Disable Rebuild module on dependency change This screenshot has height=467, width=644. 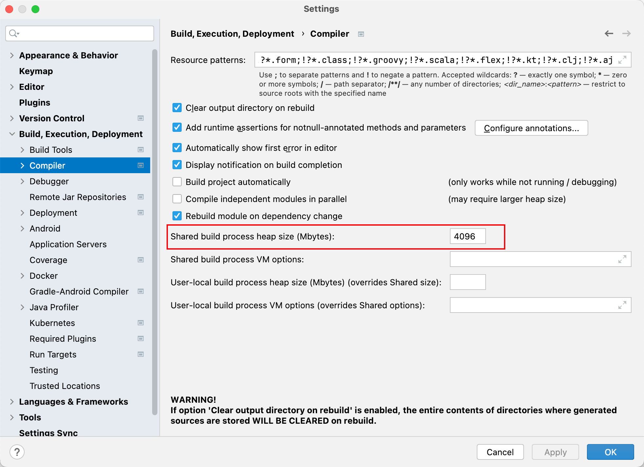point(177,216)
